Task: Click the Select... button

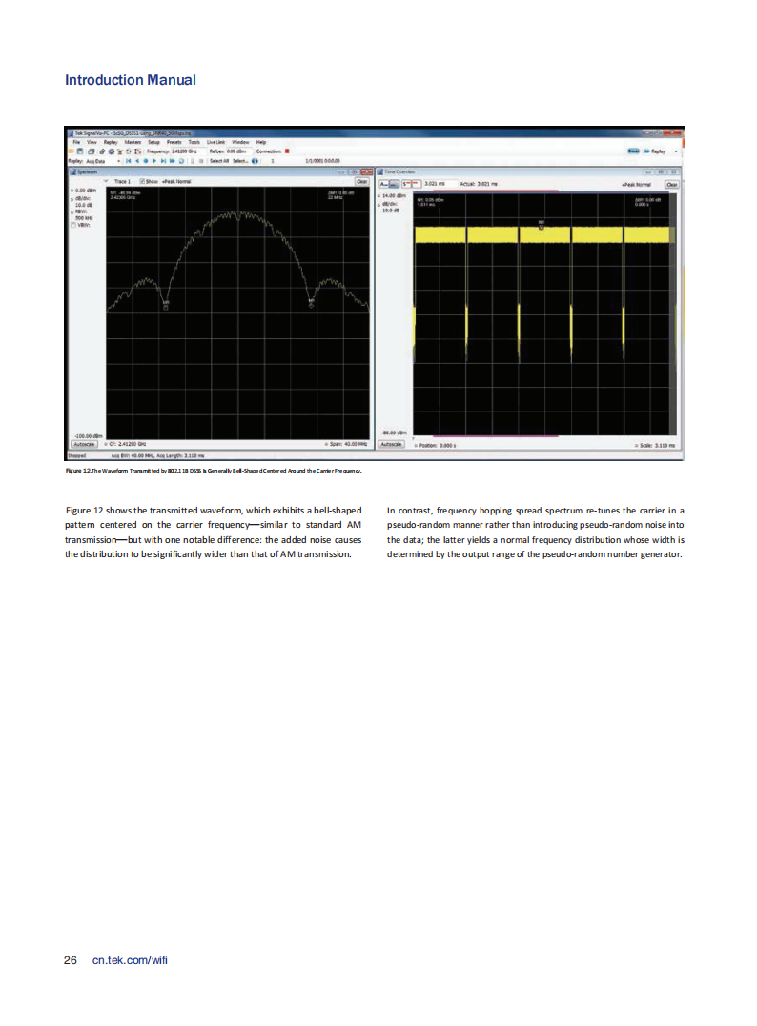Action: pos(240,161)
